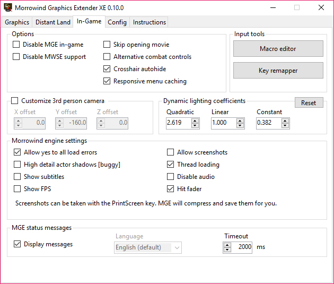Click the MGE app icon in title bar
This screenshot has width=334, height=284.
click(x=8, y=7)
